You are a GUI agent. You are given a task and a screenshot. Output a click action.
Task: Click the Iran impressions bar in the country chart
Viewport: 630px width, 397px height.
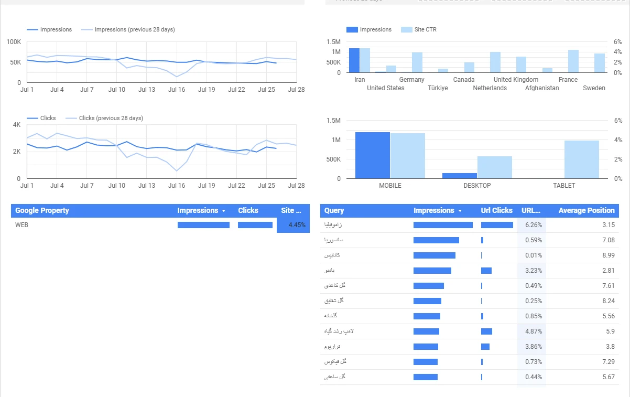point(354,60)
